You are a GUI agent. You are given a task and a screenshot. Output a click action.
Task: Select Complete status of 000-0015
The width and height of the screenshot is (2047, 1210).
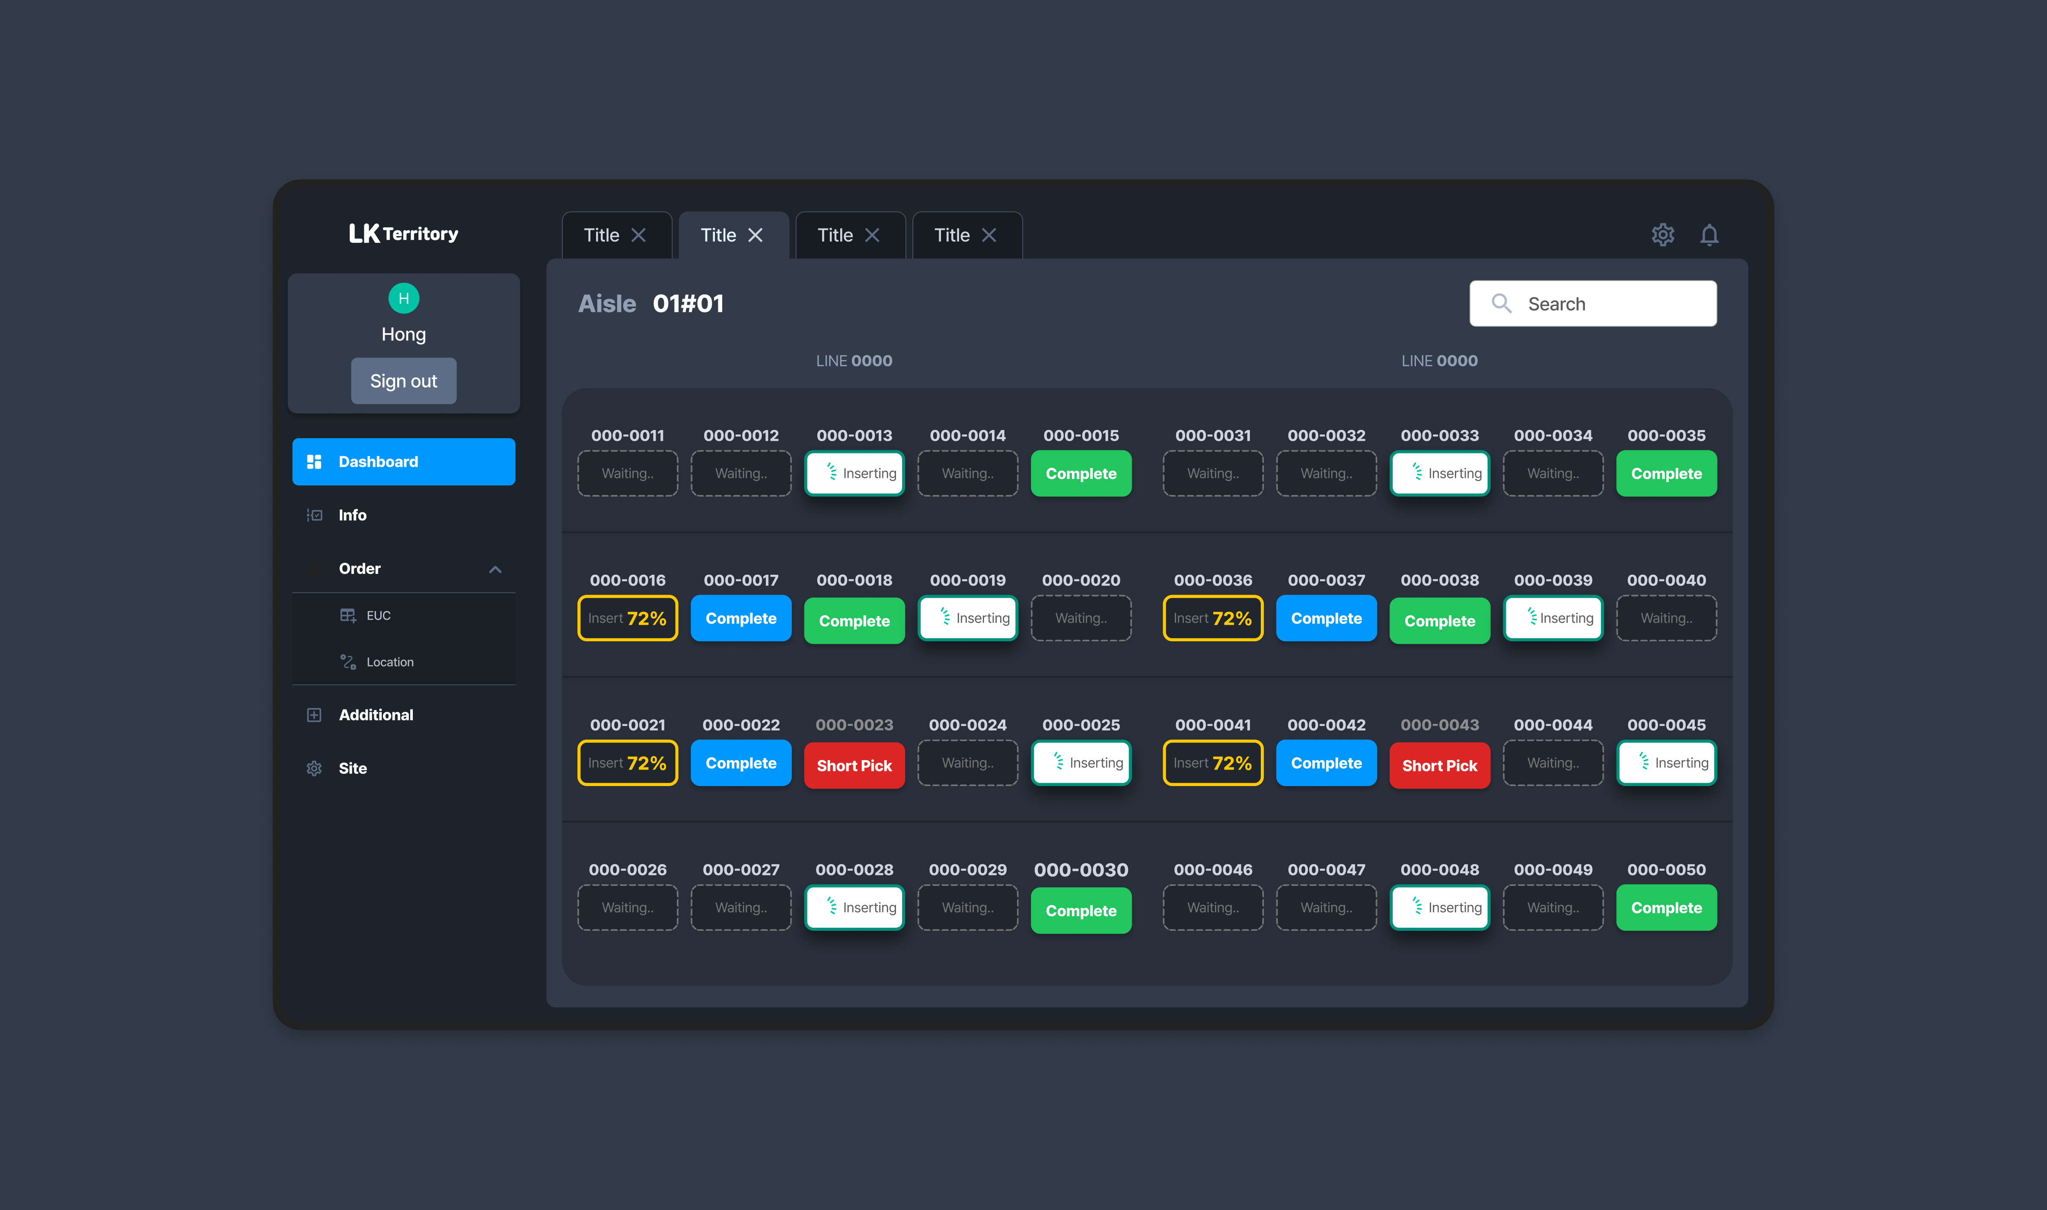1081,474
